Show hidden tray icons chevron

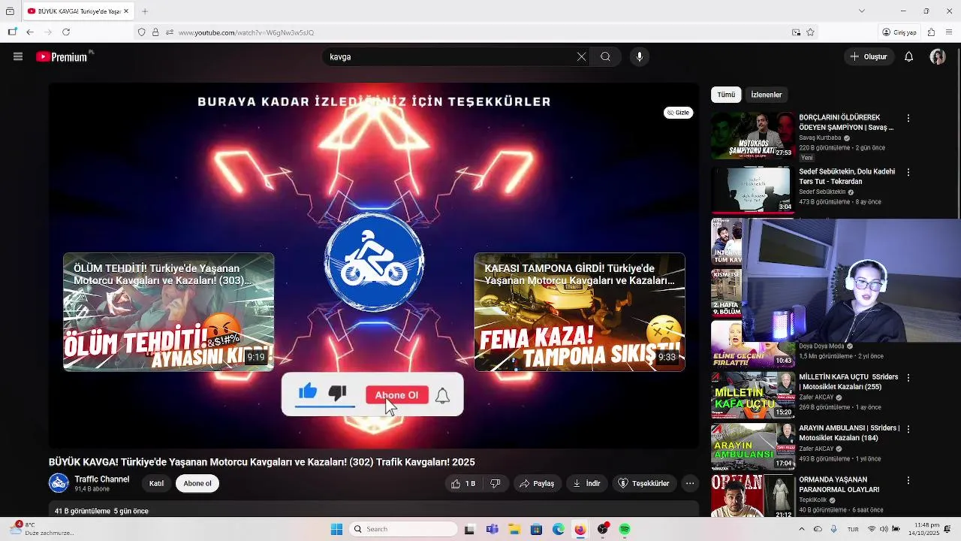pyautogui.click(x=803, y=530)
